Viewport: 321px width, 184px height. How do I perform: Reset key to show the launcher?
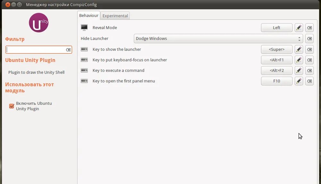pos(309,50)
